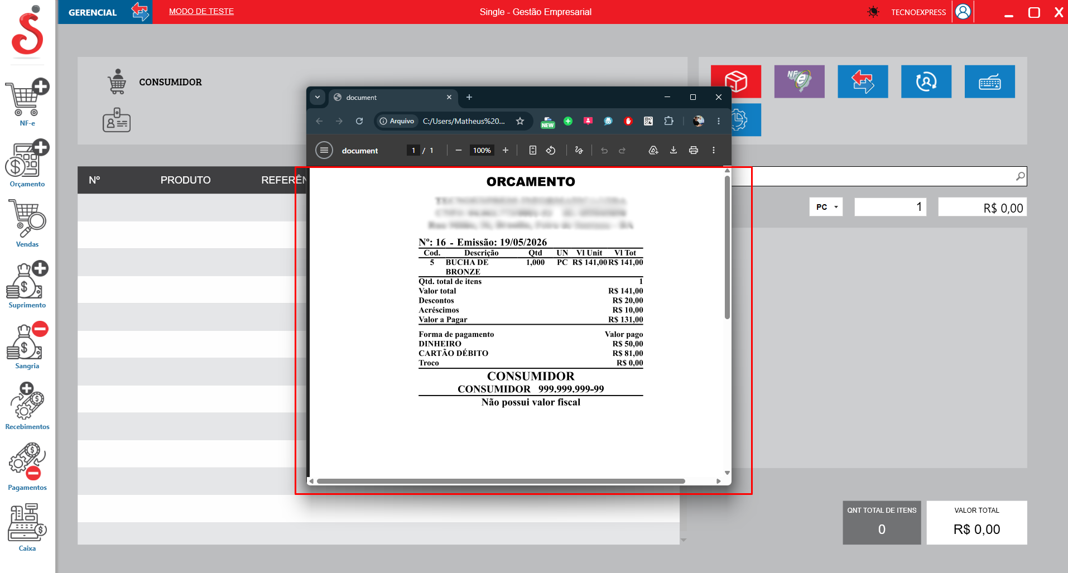Print the PDF document
1068x573 pixels.
[694, 150]
